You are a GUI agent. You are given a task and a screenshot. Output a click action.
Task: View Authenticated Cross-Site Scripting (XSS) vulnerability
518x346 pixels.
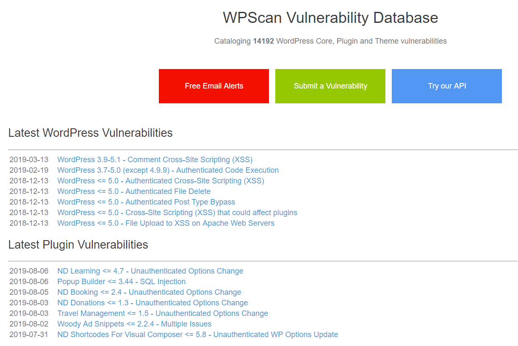[161, 181]
